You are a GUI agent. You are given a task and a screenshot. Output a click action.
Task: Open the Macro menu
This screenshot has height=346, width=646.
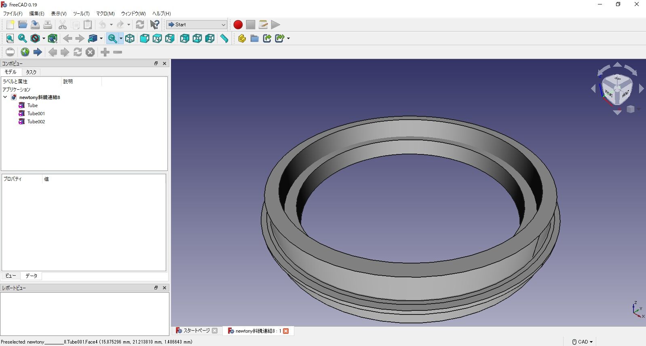[x=105, y=13]
